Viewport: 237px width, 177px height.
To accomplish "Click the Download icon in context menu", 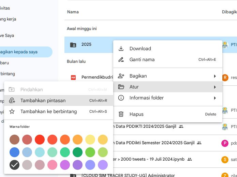I will point(121,49).
